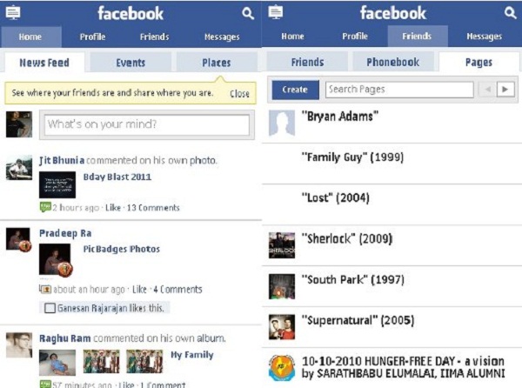
Task: Click the comment icon under Bday Blast 2011
Action: tap(45, 207)
